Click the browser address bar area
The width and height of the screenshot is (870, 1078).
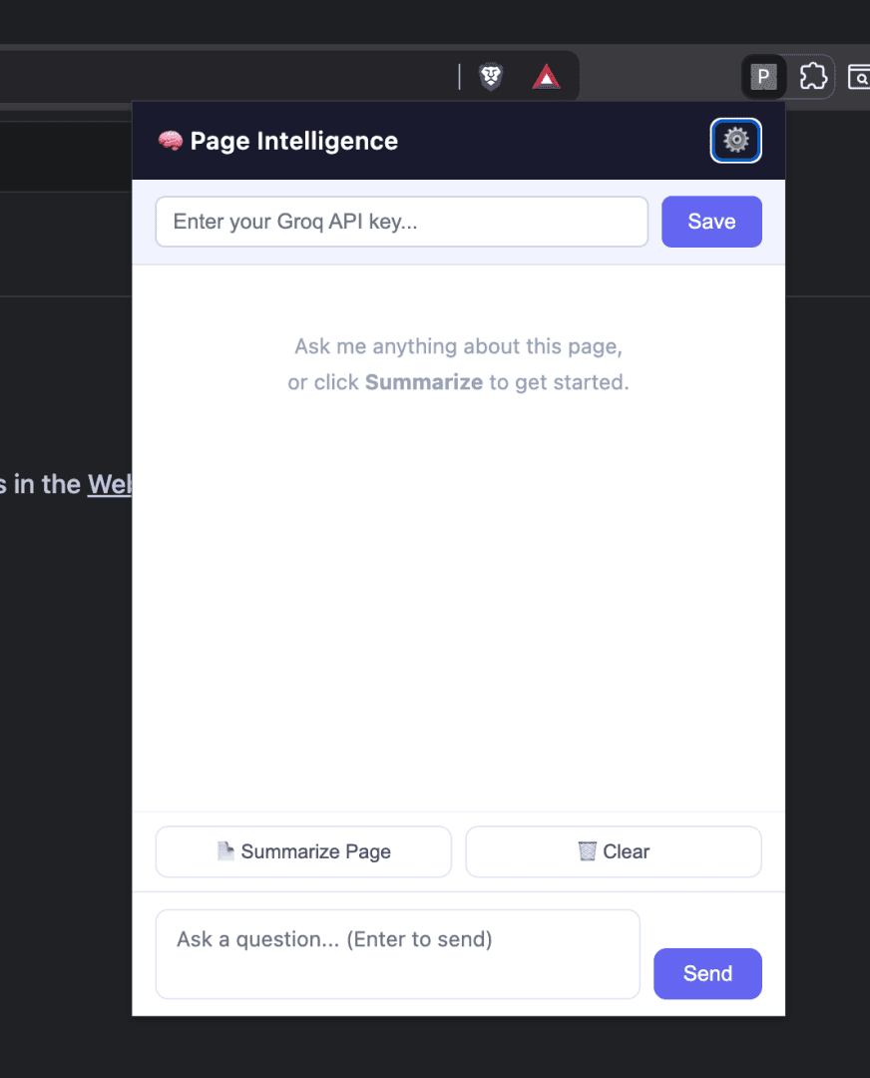tap(226, 76)
